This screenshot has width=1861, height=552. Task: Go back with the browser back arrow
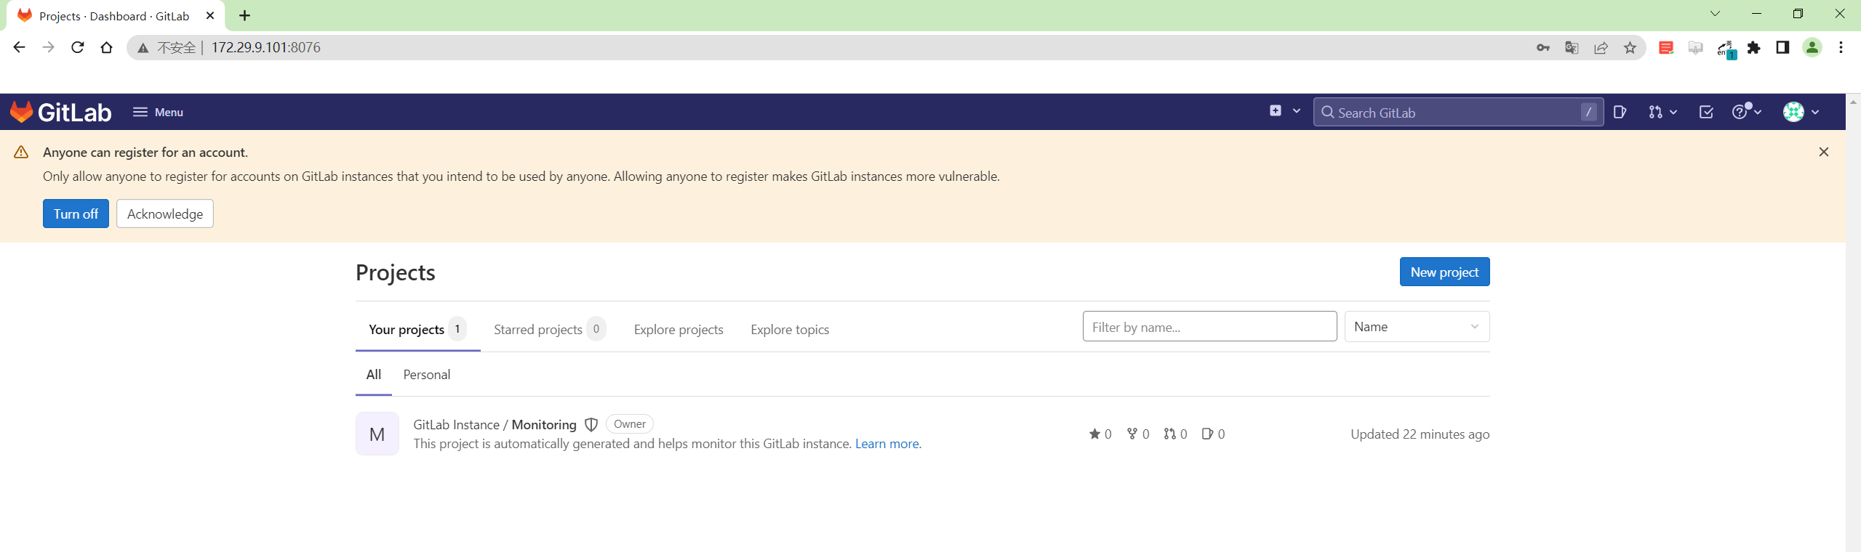tap(19, 47)
